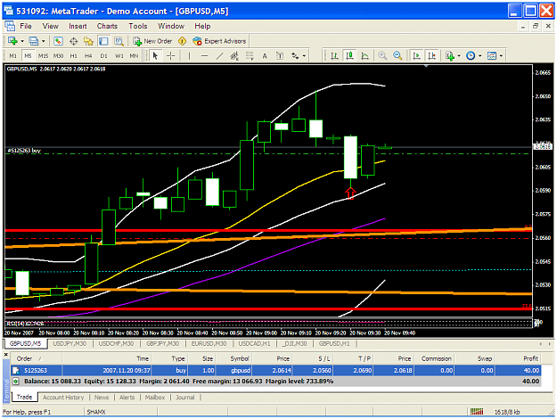Expand the Indicators dropdown arrow
Image resolution: width=557 pixels, height=419 pixels.
click(459, 56)
